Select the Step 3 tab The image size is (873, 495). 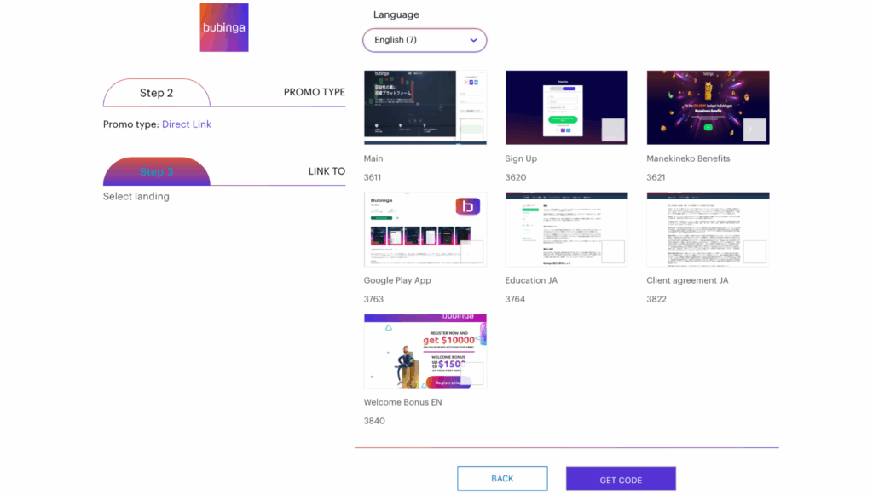pos(157,171)
